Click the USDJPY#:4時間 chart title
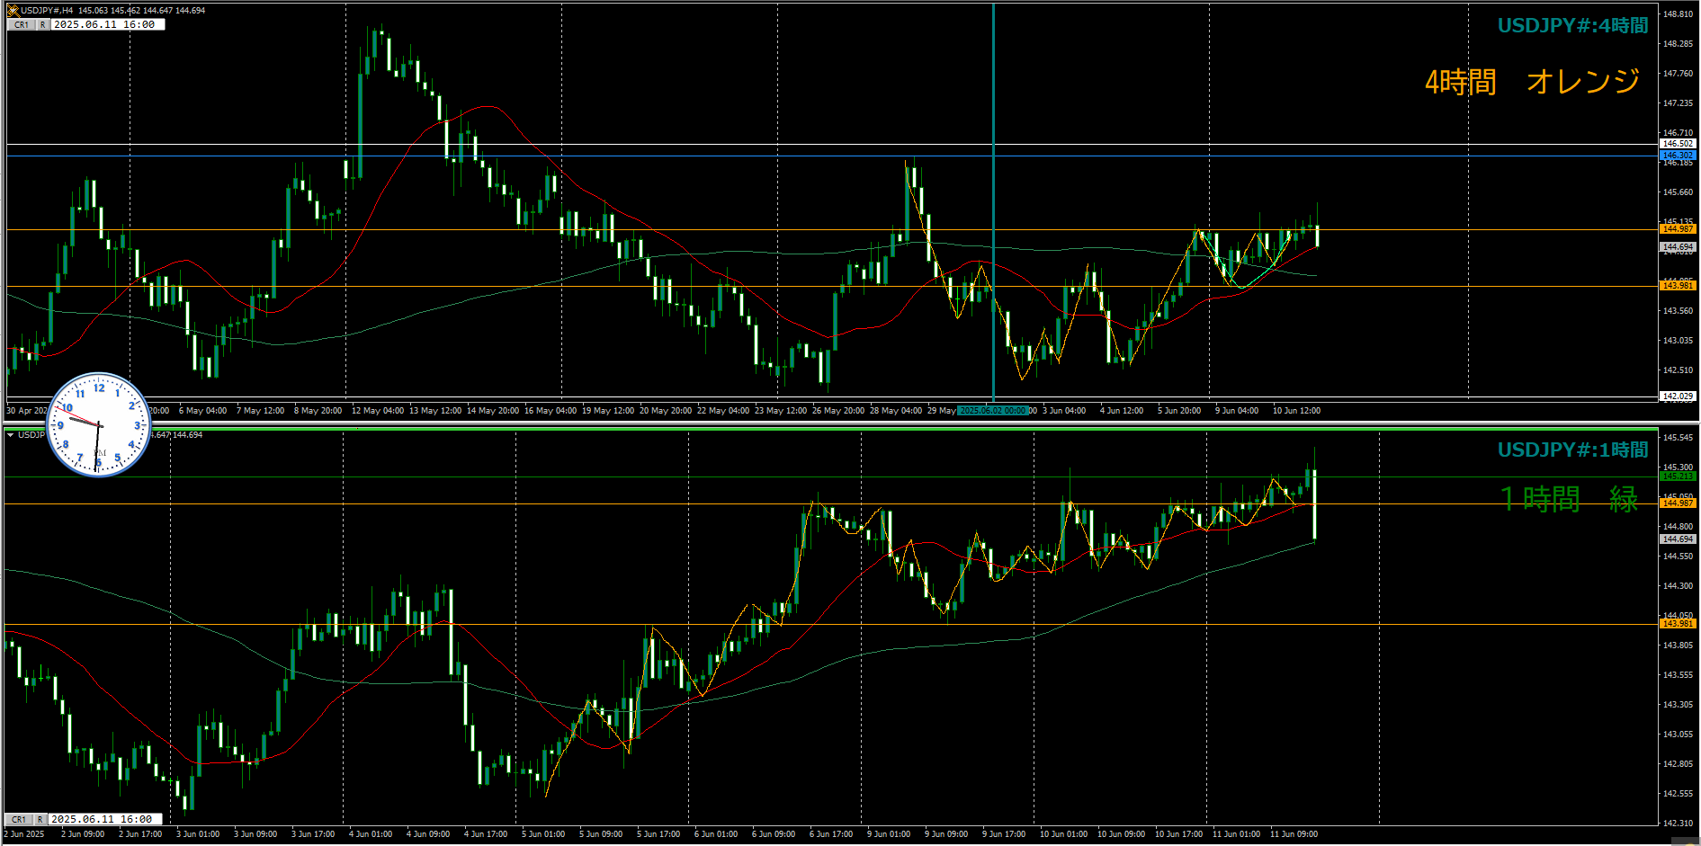1701x846 pixels. coord(1573,26)
